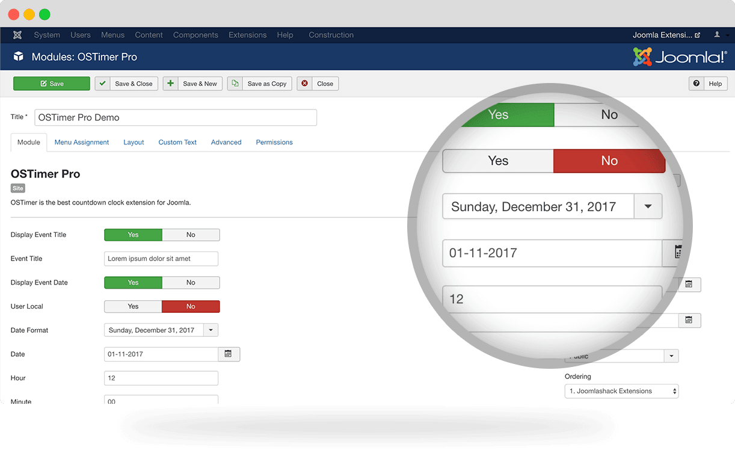735x450 pixels.
Task: Set User Local to Yes
Action: click(x=133, y=306)
